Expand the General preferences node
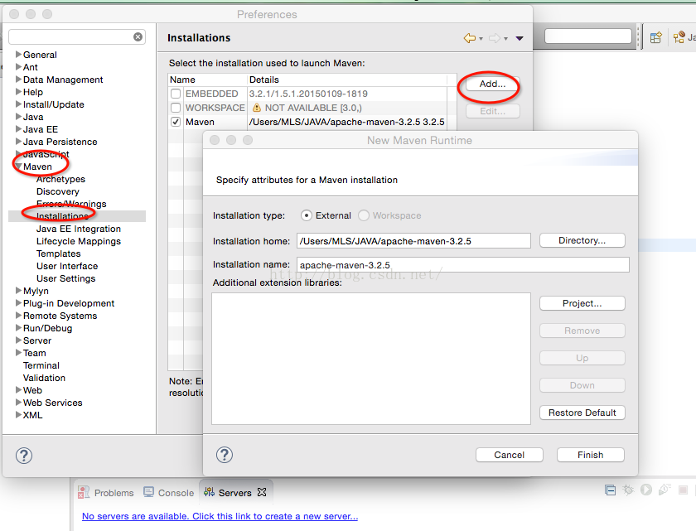Image resolution: width=696 pixels, height=531 pixels. click(x=18, y=54)
